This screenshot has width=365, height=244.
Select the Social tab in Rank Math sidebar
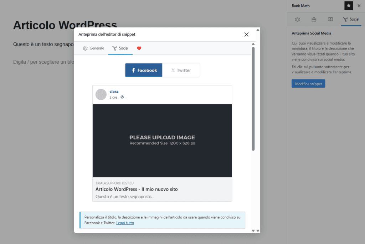pos(351,19)
